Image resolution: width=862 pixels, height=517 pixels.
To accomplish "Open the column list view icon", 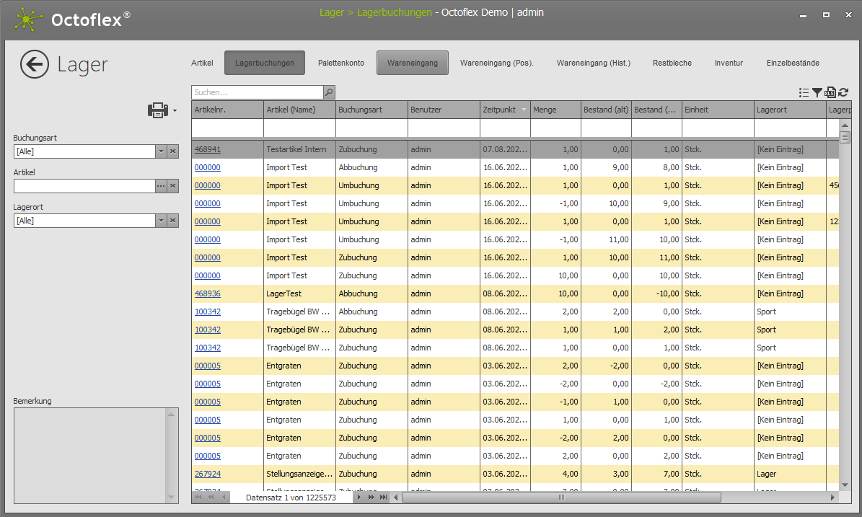I will [804, 92].
